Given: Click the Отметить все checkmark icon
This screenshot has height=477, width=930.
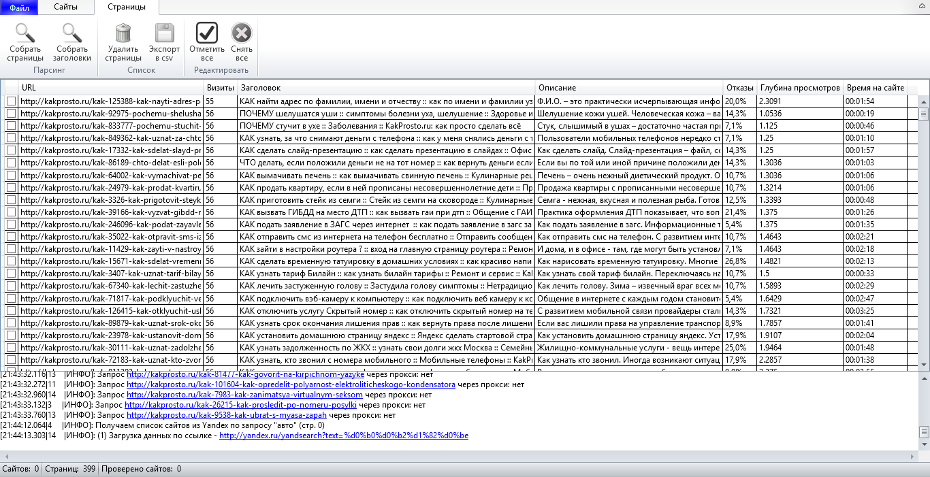Looking at the screenshot, I should (x=207, y=33).
